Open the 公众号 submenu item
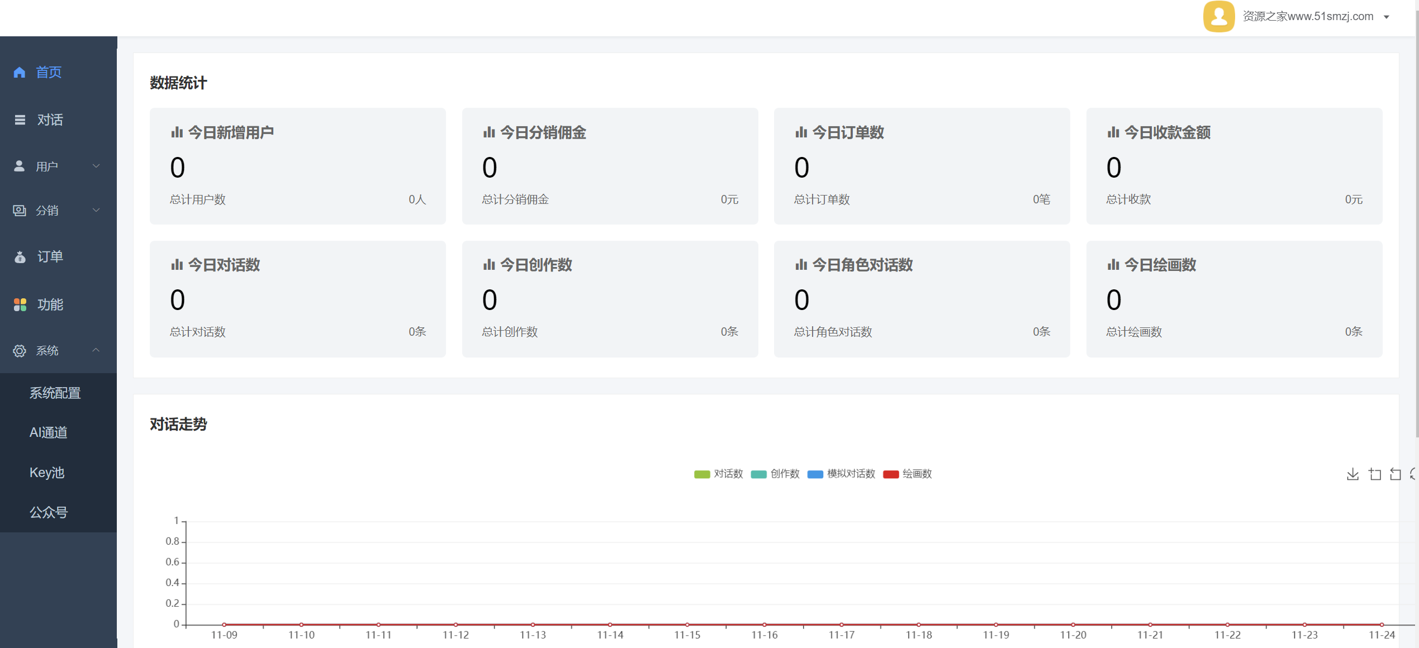1419x648 pixels. point(58,512)
